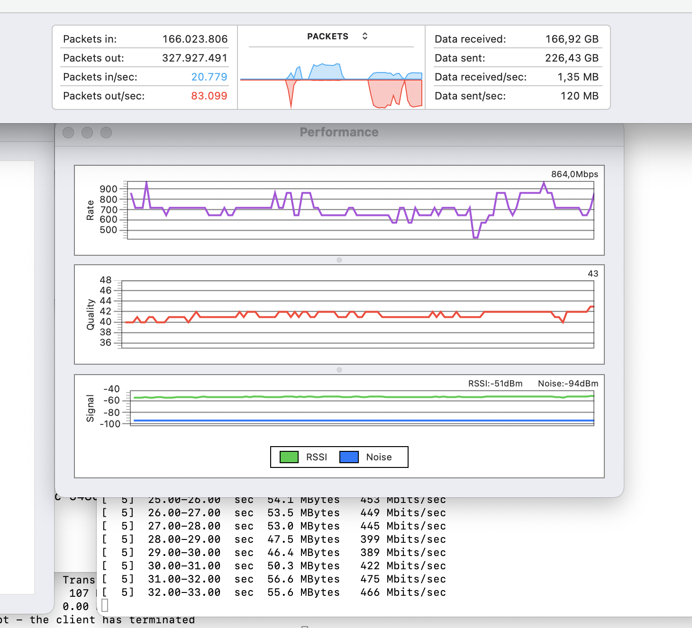Image resolution: width=692 pixels, height=628 pixels.
Task: Click the Performance window title
Action: click(x=339, y=132)
